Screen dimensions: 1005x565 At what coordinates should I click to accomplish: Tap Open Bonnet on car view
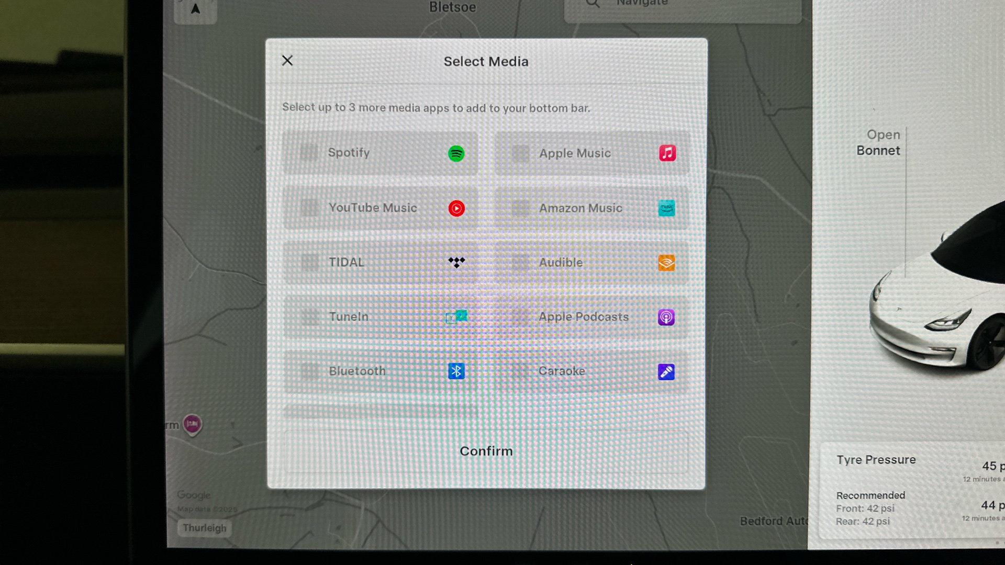(x=879, y=142)
